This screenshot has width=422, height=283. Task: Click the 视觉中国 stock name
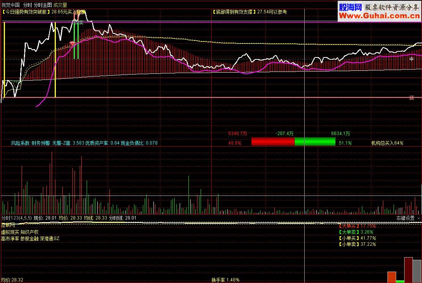point(11,5)
